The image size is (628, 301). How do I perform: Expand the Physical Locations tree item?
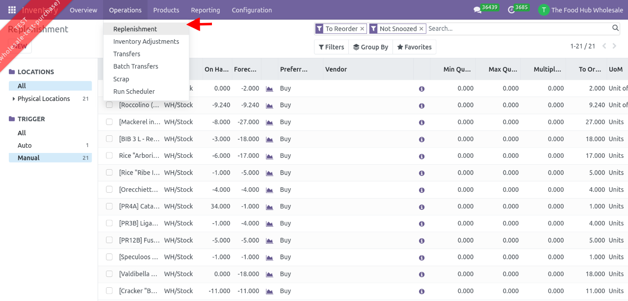pyautogui.click(x=13, y=99)
